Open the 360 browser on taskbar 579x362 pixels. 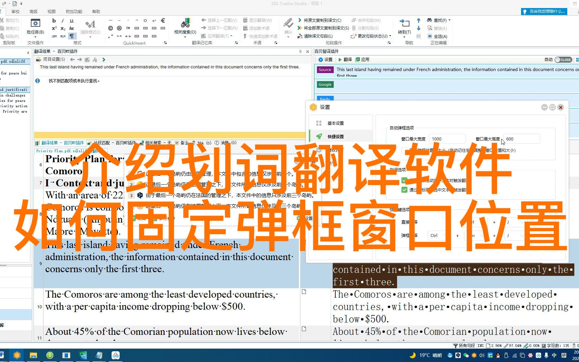(50, 355)
